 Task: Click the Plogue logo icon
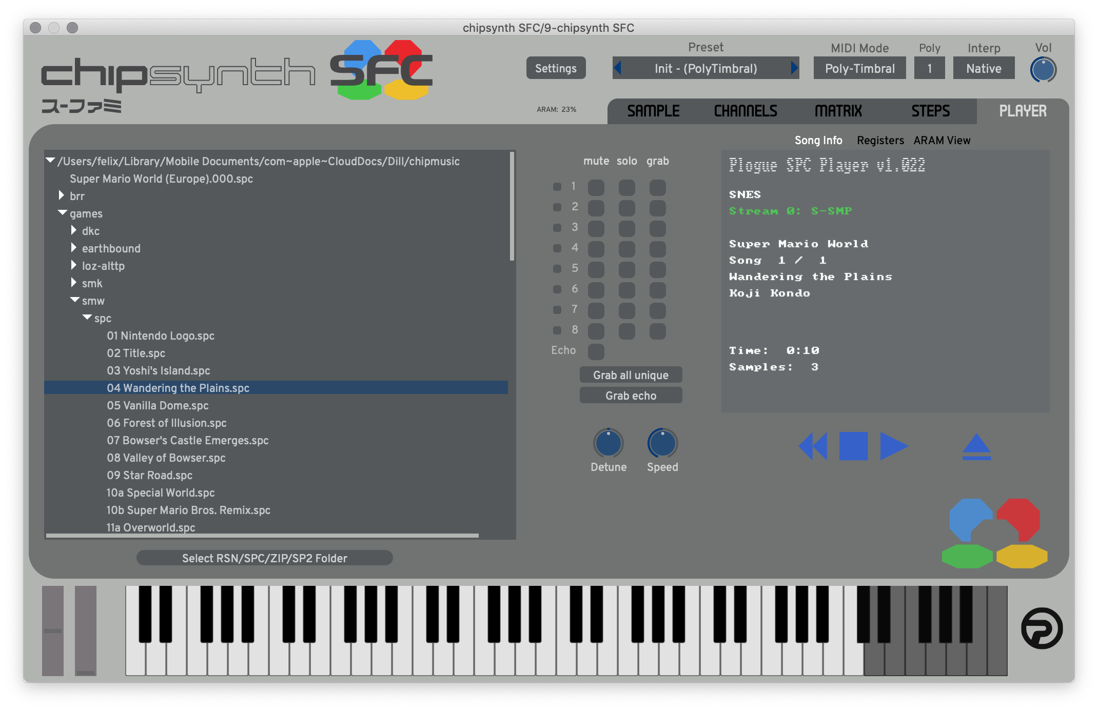click(x=1042, y=628)
